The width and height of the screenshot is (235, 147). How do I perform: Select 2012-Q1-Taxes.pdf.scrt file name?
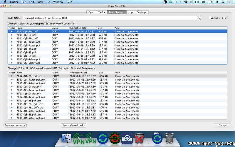click(x=31, y=97)
